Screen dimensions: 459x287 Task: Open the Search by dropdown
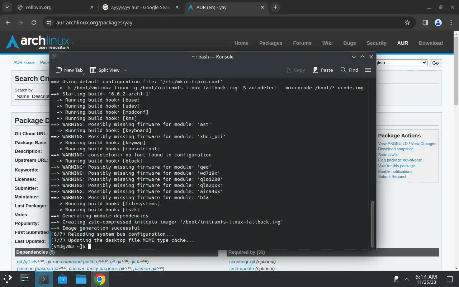coord(32,96)
